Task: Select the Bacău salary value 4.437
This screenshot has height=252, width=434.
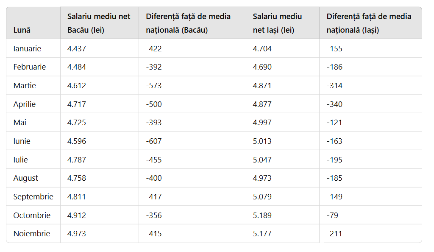Action: (x=77, y=48)
